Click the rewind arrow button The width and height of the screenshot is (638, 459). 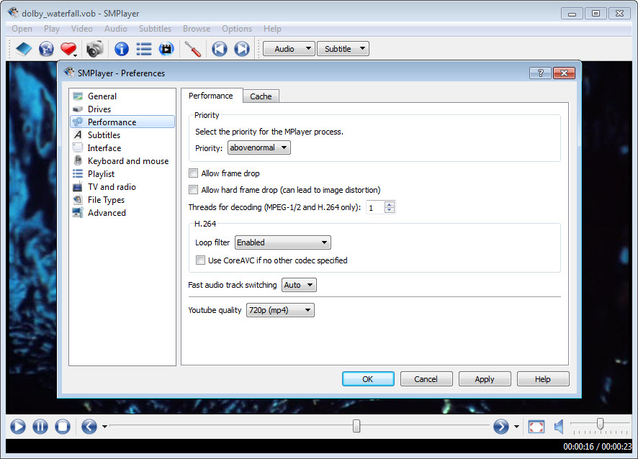[x=89, y=427]
